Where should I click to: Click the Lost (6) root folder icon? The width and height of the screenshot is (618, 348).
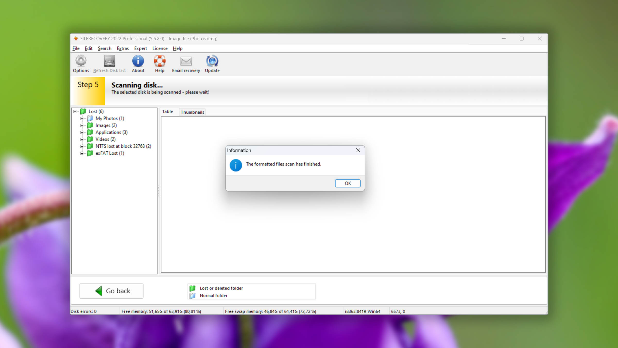[83, 111]
